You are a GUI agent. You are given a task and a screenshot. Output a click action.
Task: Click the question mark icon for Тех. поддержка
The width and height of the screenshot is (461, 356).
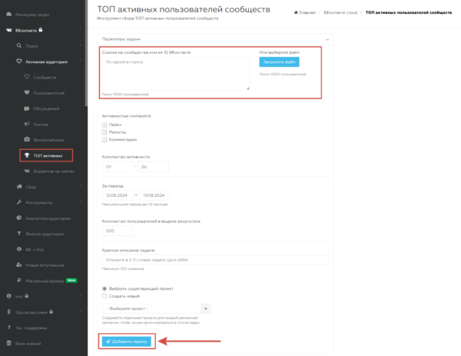8,328
